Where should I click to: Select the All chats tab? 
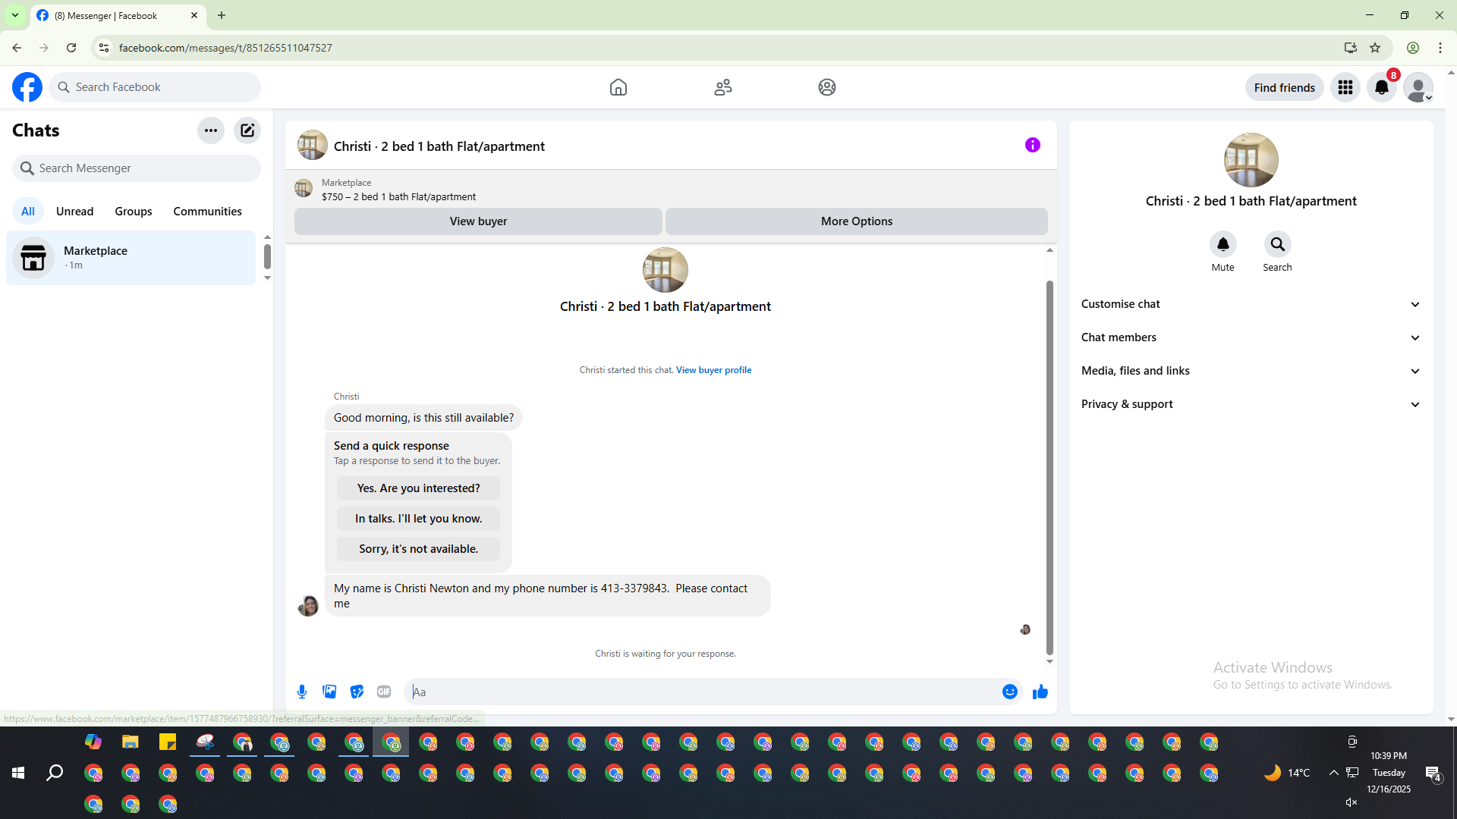pyautogui.click(x=28, y=212)
